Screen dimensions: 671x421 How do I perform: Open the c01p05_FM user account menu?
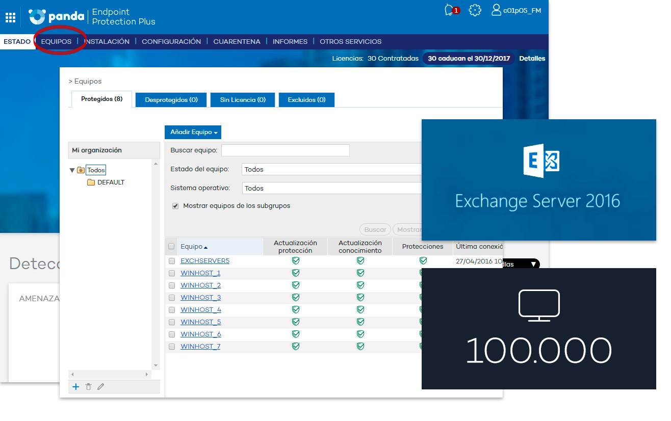(516, 10)
